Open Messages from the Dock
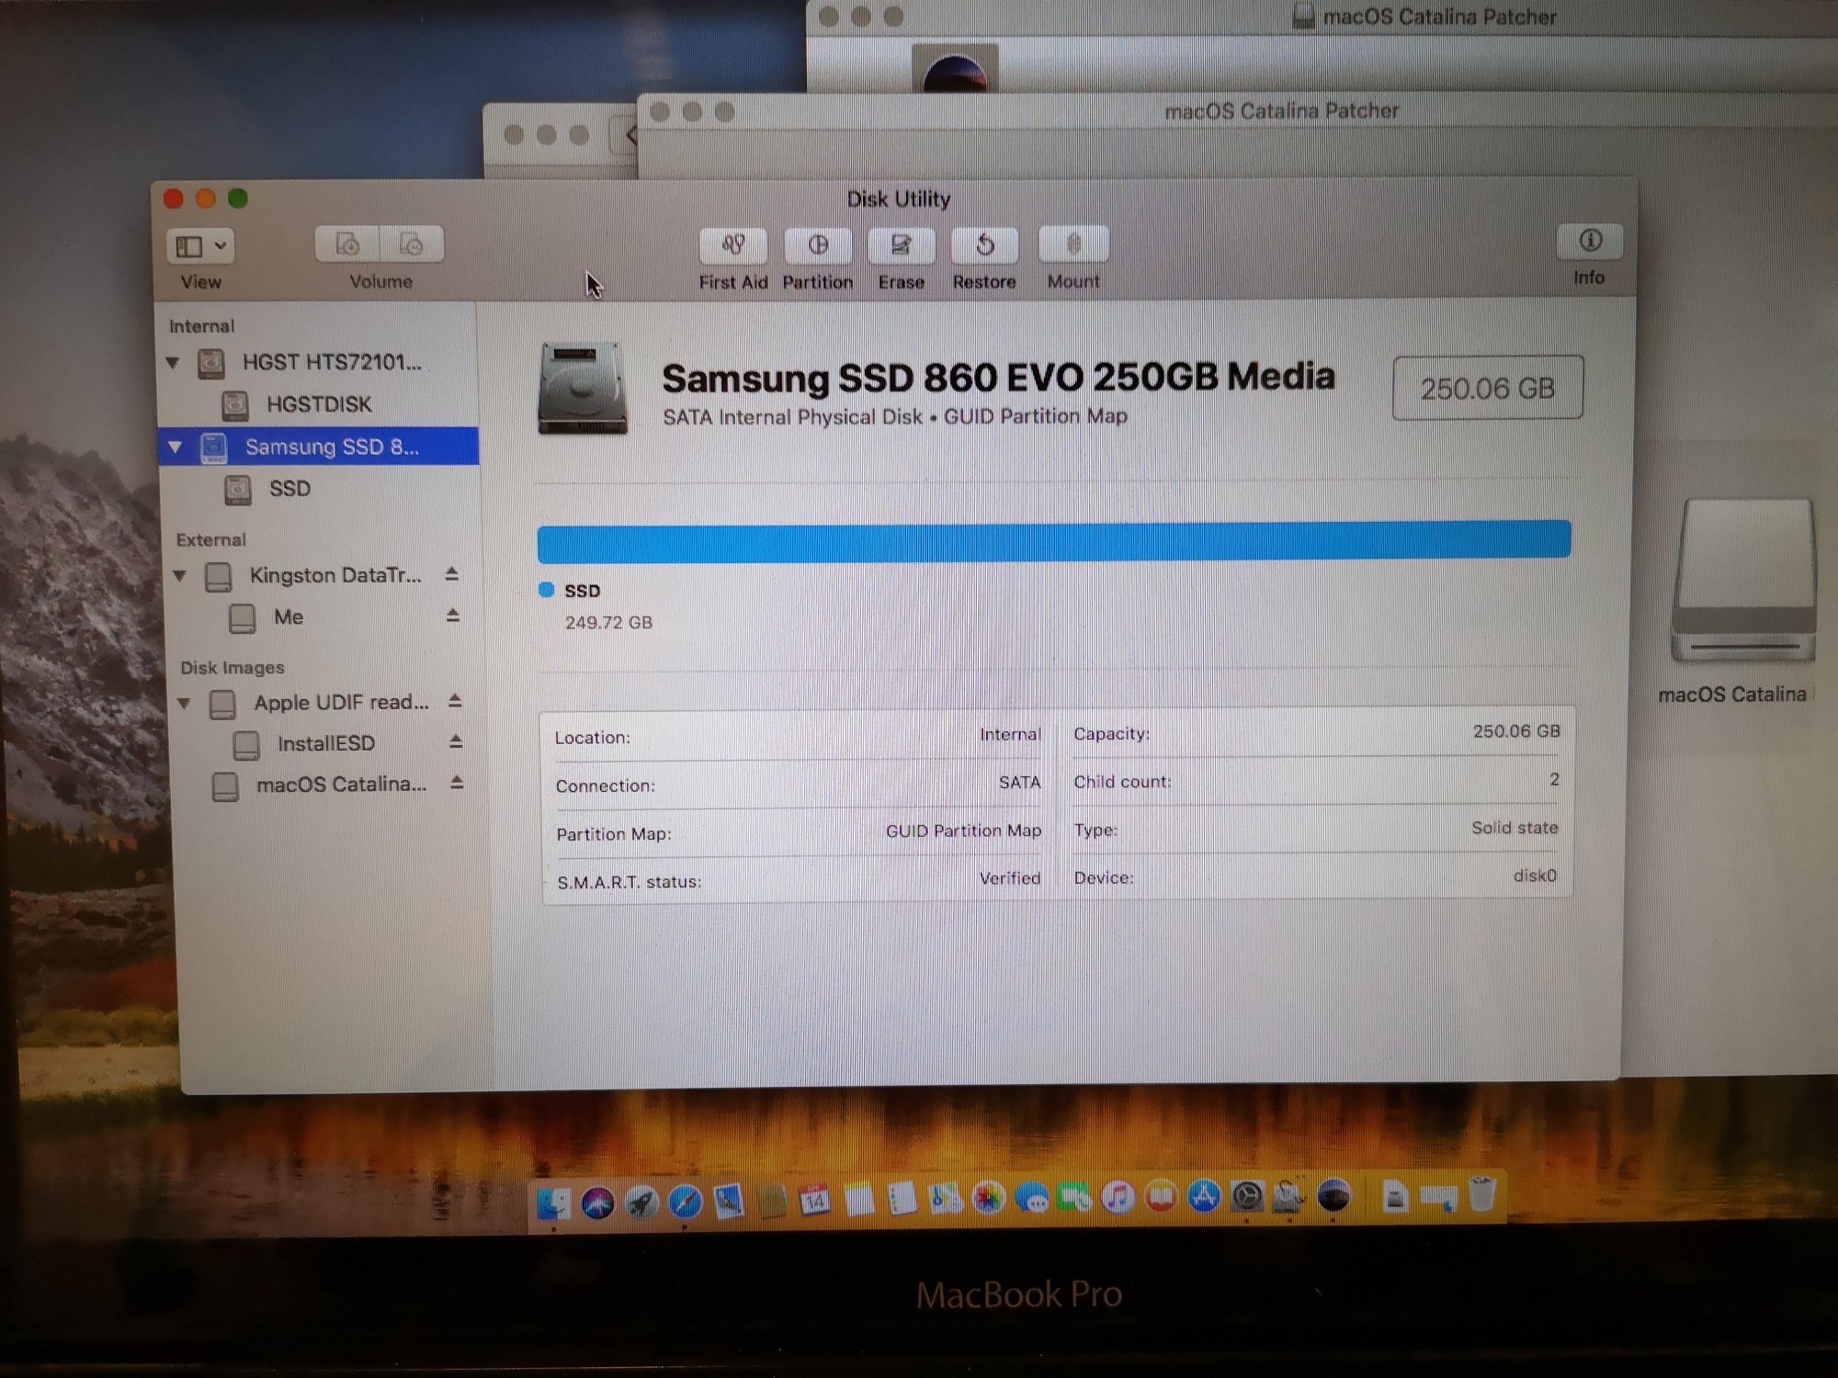1838x1378 pixels. [x=1032, y=1199]
